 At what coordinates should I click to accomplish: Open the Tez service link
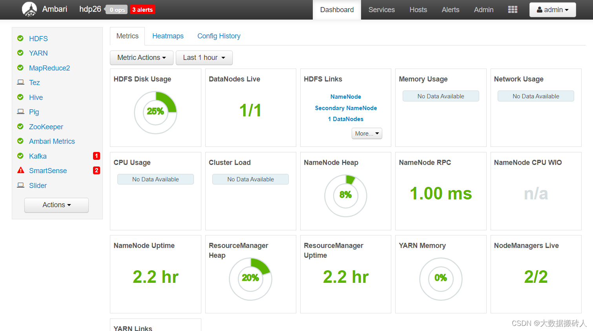[x=35, y=83]
